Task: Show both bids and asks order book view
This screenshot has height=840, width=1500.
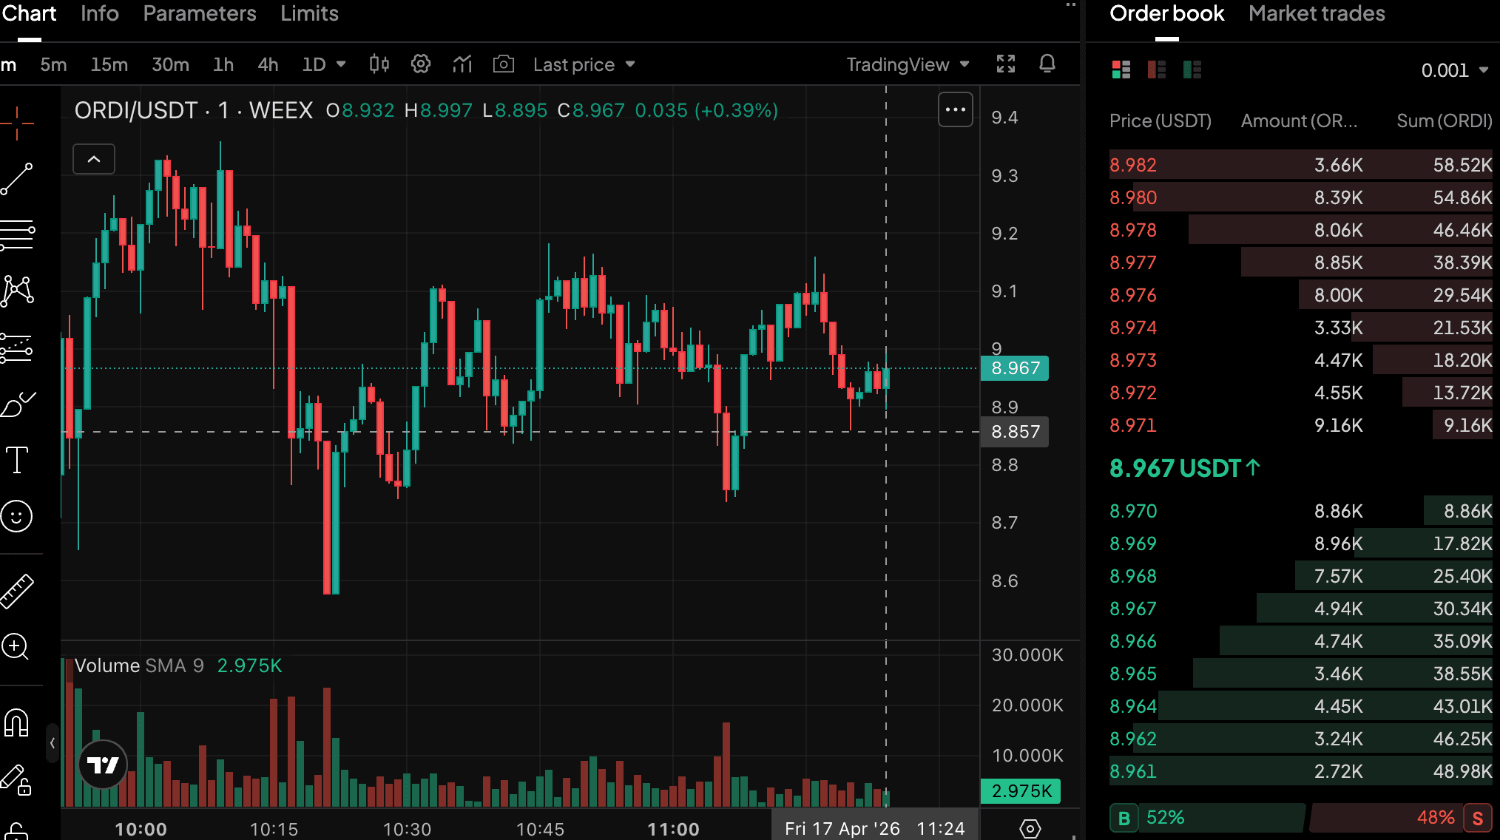Action: [x=1121, y=70]
